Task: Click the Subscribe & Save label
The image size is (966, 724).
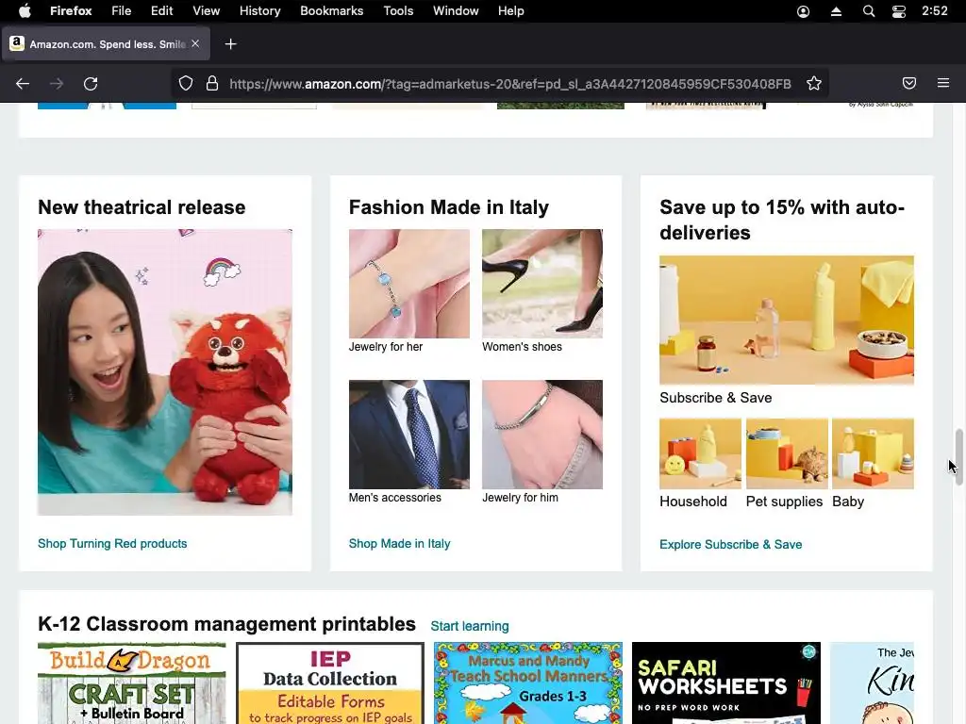Action: 715,398
